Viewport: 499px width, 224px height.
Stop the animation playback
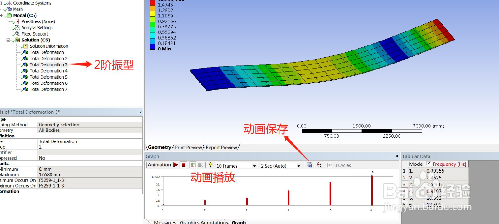pyautogui.click(x=183, y=165)
